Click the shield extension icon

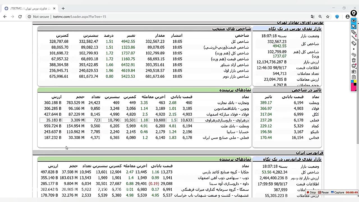(337, 17)
